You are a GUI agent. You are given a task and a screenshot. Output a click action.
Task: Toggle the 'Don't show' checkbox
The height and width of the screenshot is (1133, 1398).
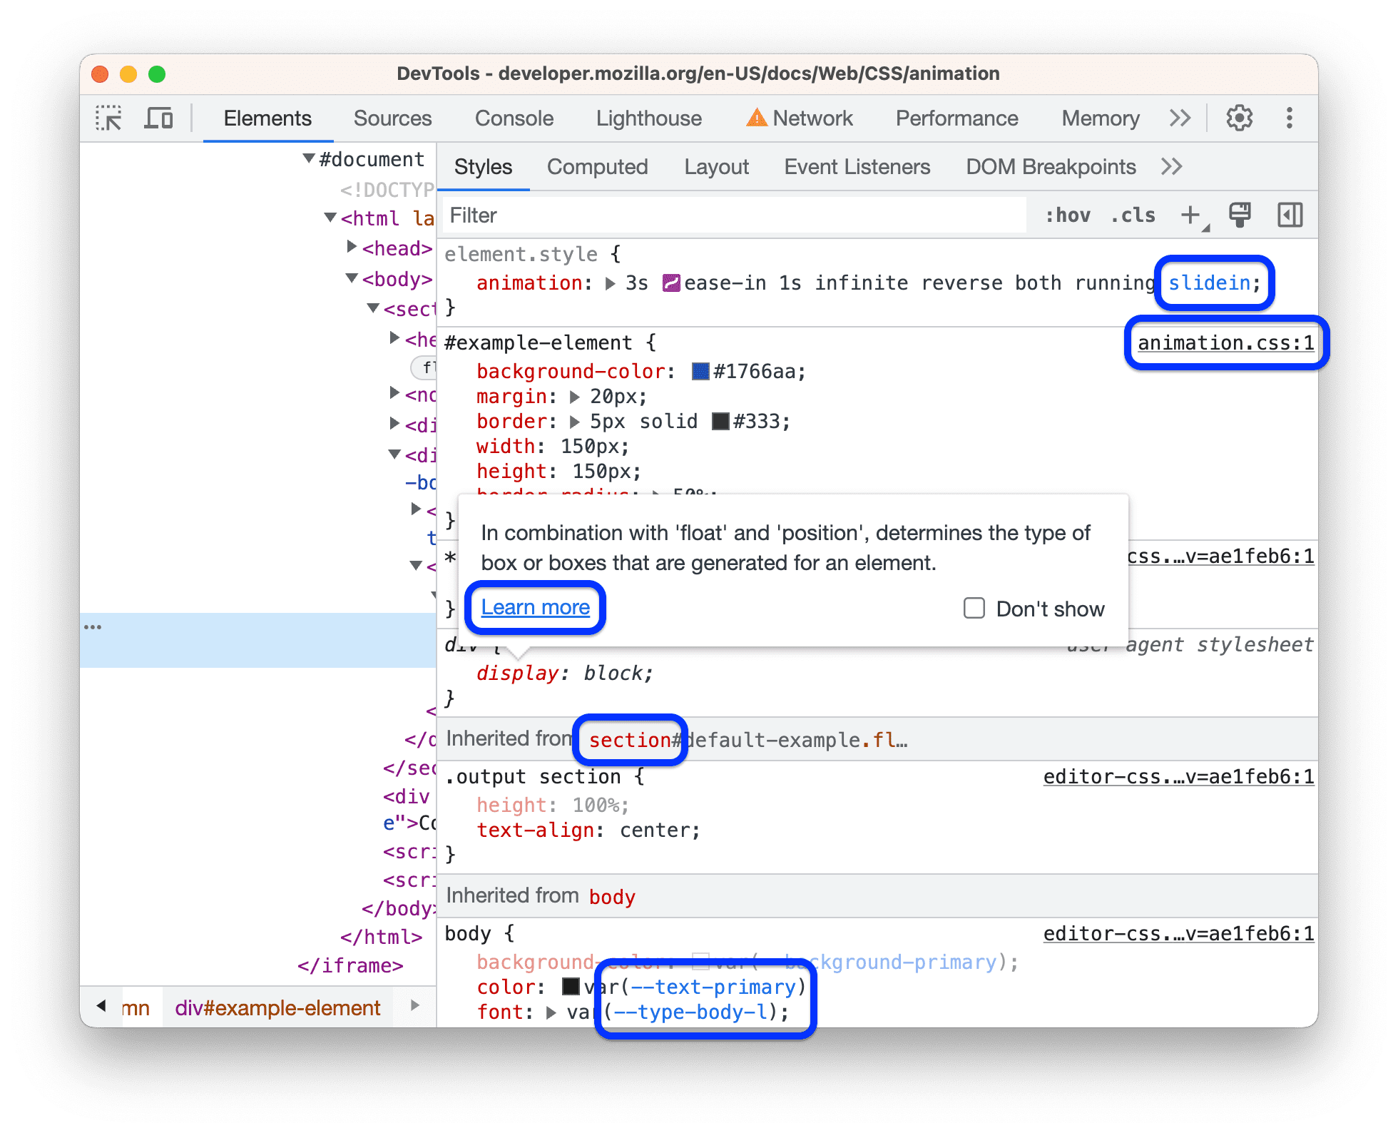(971, 606)
